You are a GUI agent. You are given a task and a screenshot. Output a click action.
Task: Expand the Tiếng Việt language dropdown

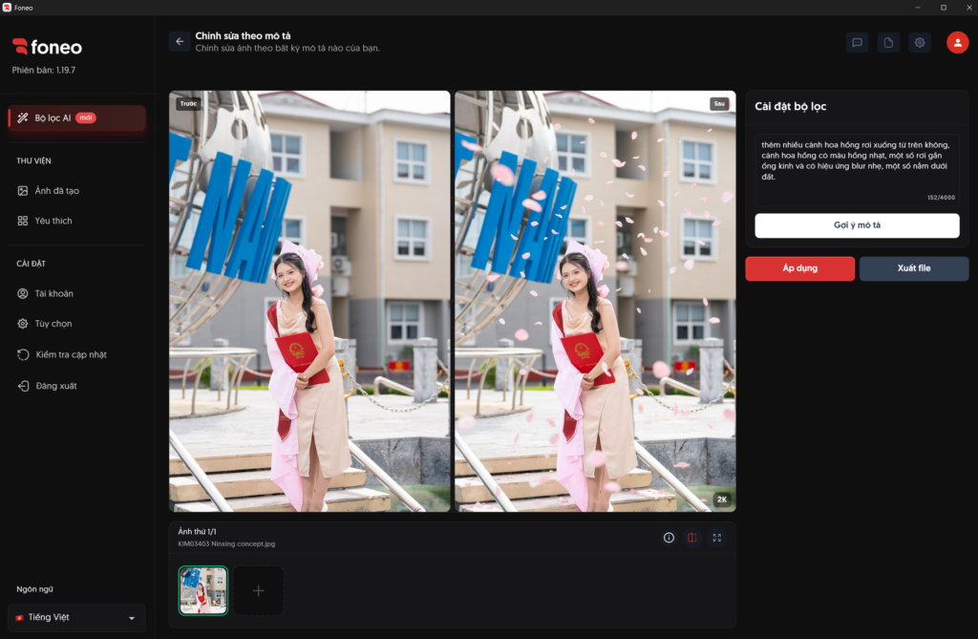click(76, 617)
